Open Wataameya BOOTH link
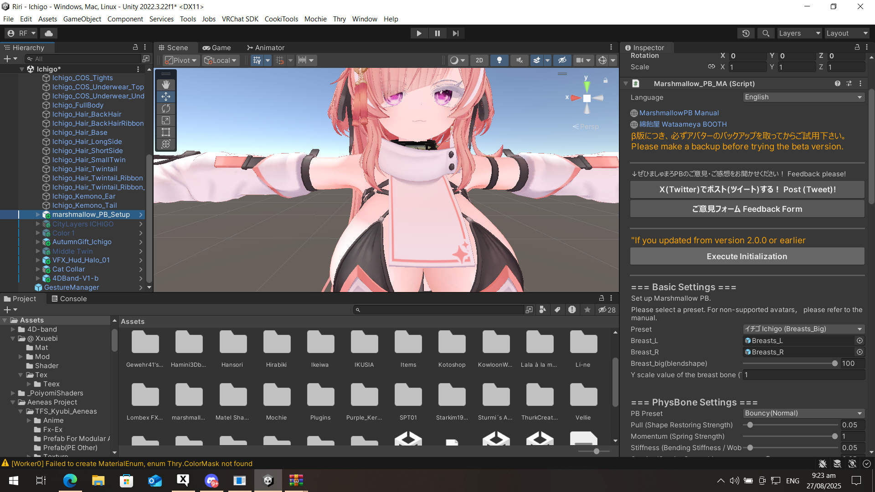This screenshot has height=492, width=875. click(x=683, y=124)
